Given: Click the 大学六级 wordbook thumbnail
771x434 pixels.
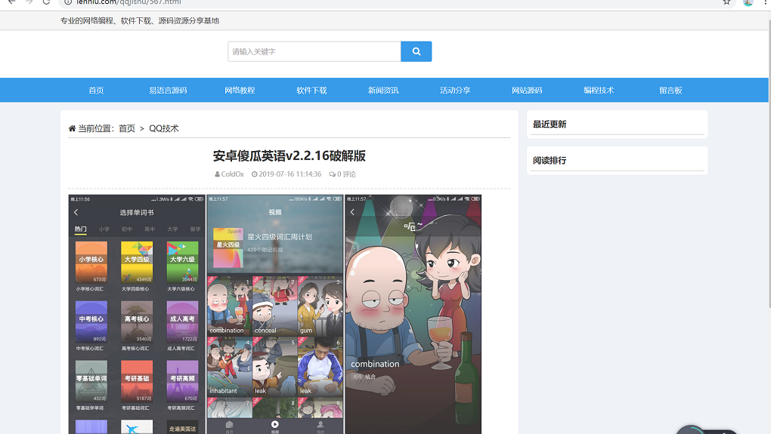Looking at the screenshot, I should pyautogui.click(x=182, y=262).
